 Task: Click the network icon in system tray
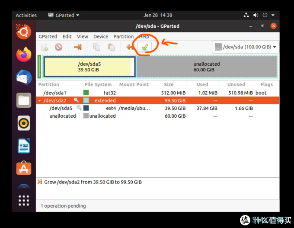tap(246, 15)
